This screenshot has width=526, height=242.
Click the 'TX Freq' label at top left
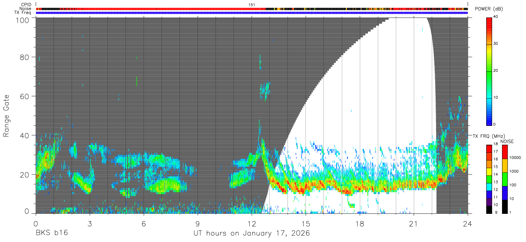(x=23, y=13)
